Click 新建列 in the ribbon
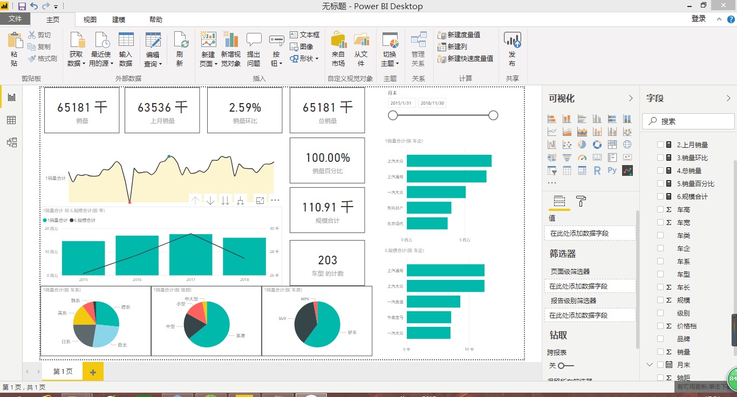 (x=453, y=46)
